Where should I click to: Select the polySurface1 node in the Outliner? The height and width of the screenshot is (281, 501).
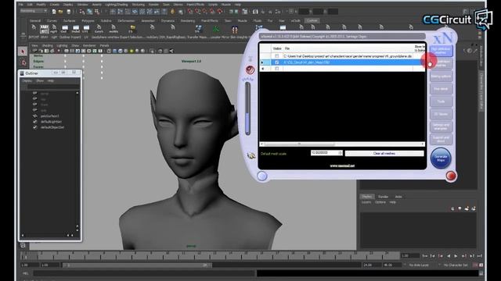coord(49,116)
